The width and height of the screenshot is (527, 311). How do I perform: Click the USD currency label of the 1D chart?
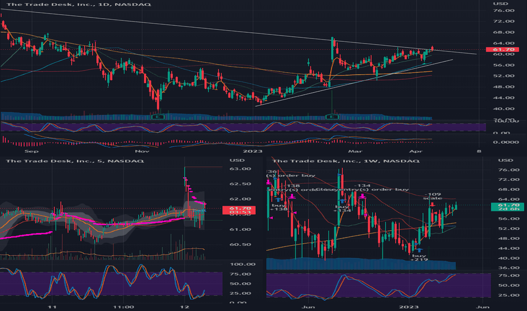tap(500, 4)
